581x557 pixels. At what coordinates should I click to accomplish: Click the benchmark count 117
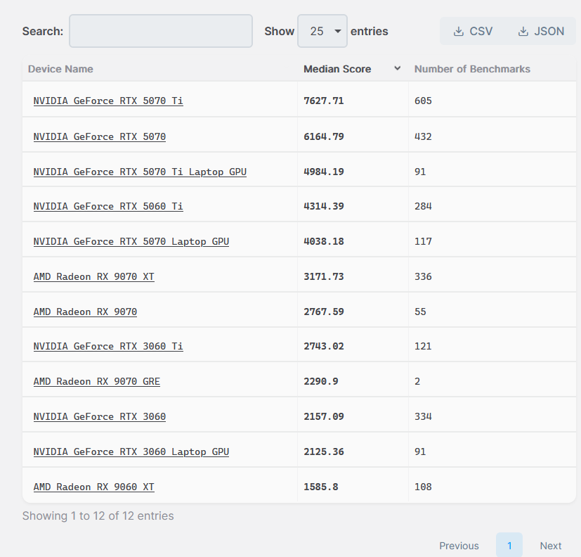pos(423,241)
